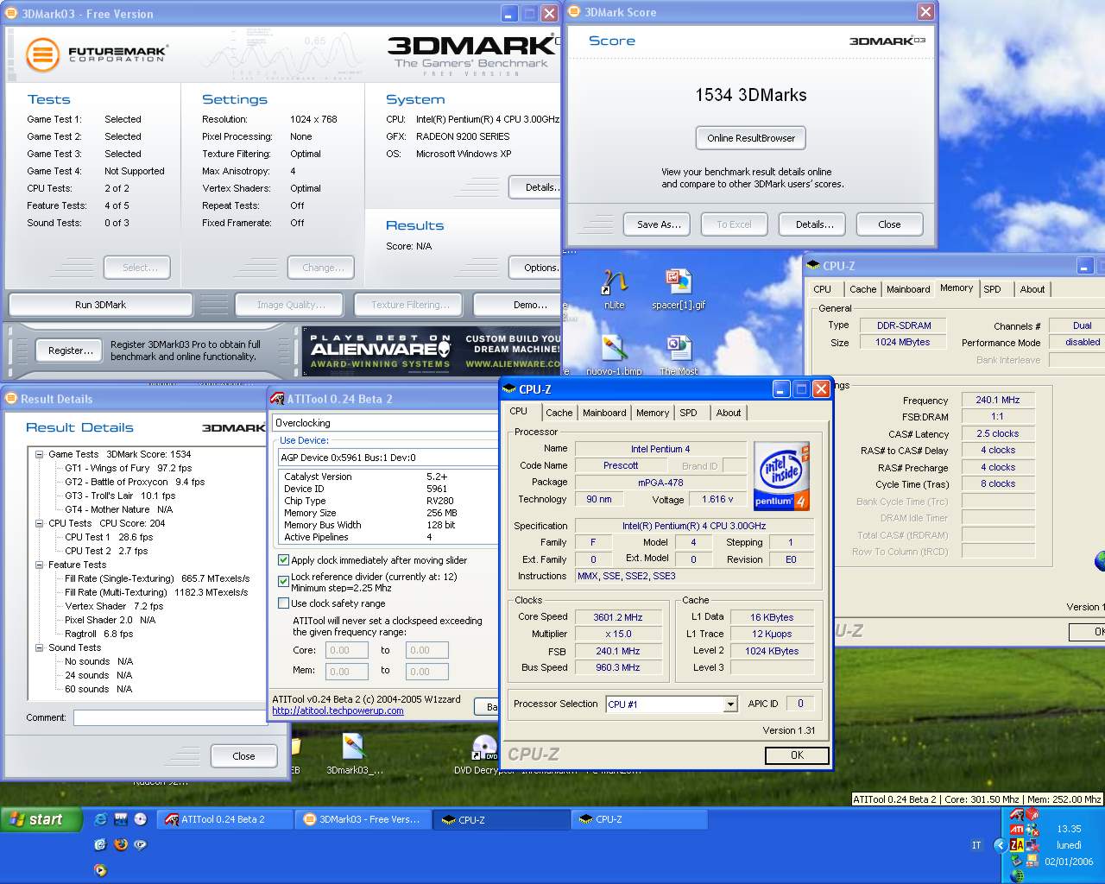This screenshot has width=1105, height=884.
Task: Switch to Mainboard tab in front CPU-Z
Action: [x=604, y=413]
